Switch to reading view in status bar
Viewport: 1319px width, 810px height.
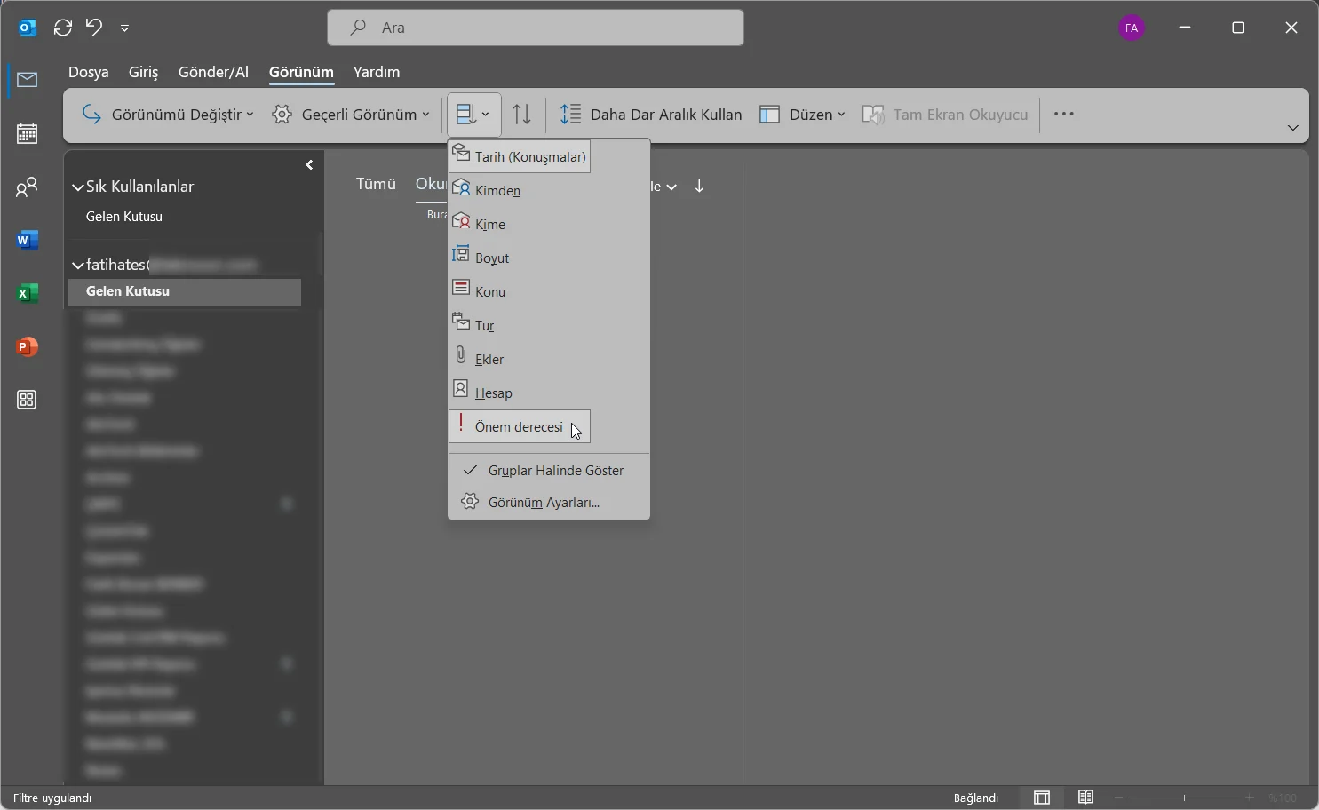pos(1085,798)
